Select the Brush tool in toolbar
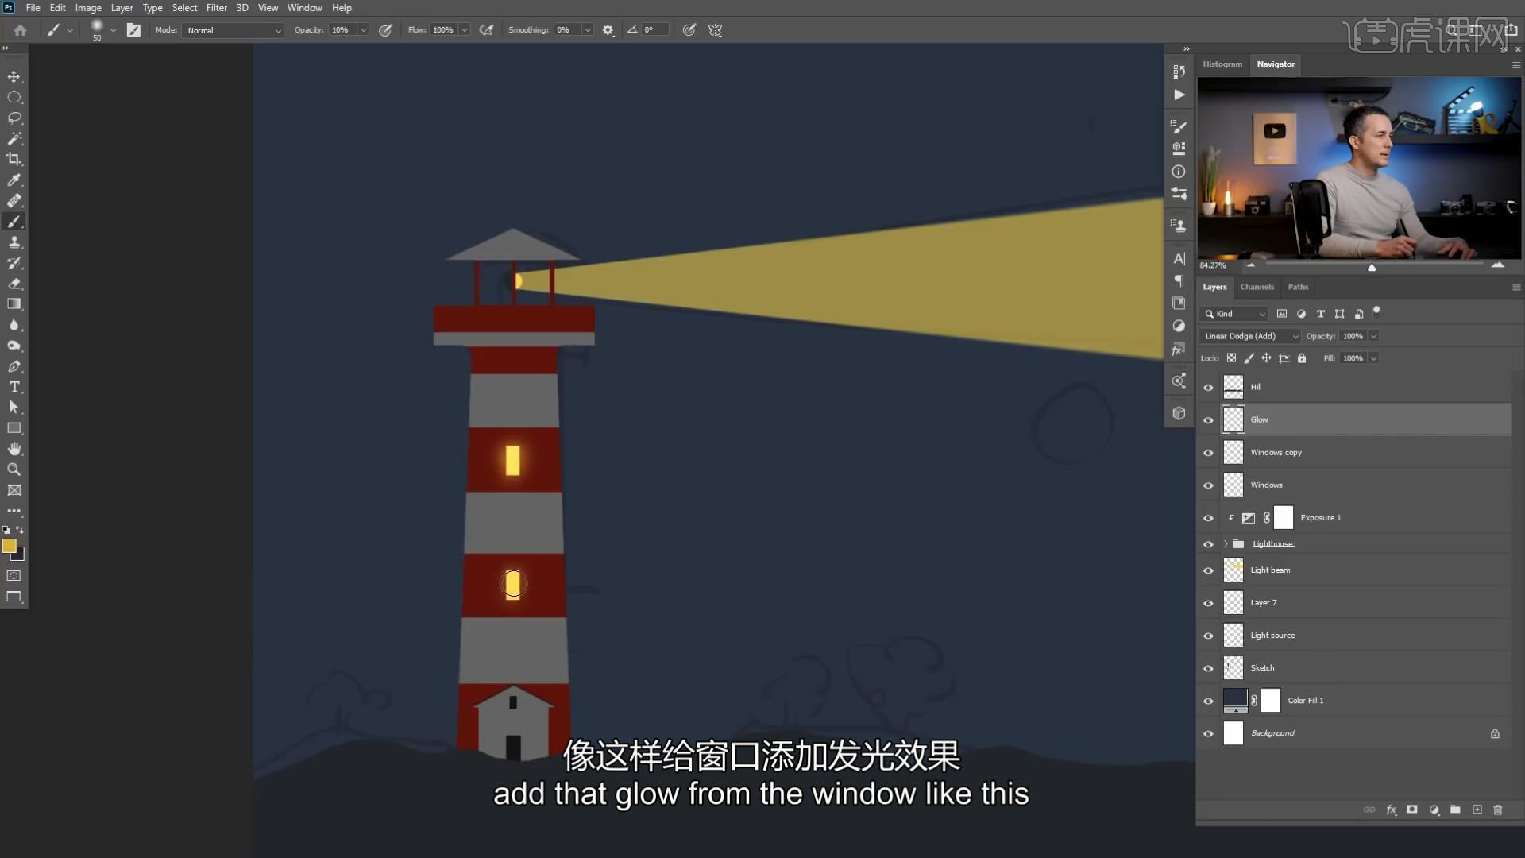Image resolution: width=1525 pixels, height=858 pixels. [14, 222]
